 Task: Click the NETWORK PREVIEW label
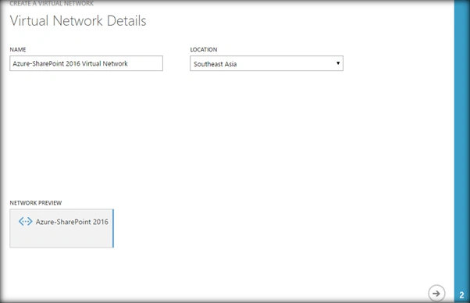click(36, 203)
